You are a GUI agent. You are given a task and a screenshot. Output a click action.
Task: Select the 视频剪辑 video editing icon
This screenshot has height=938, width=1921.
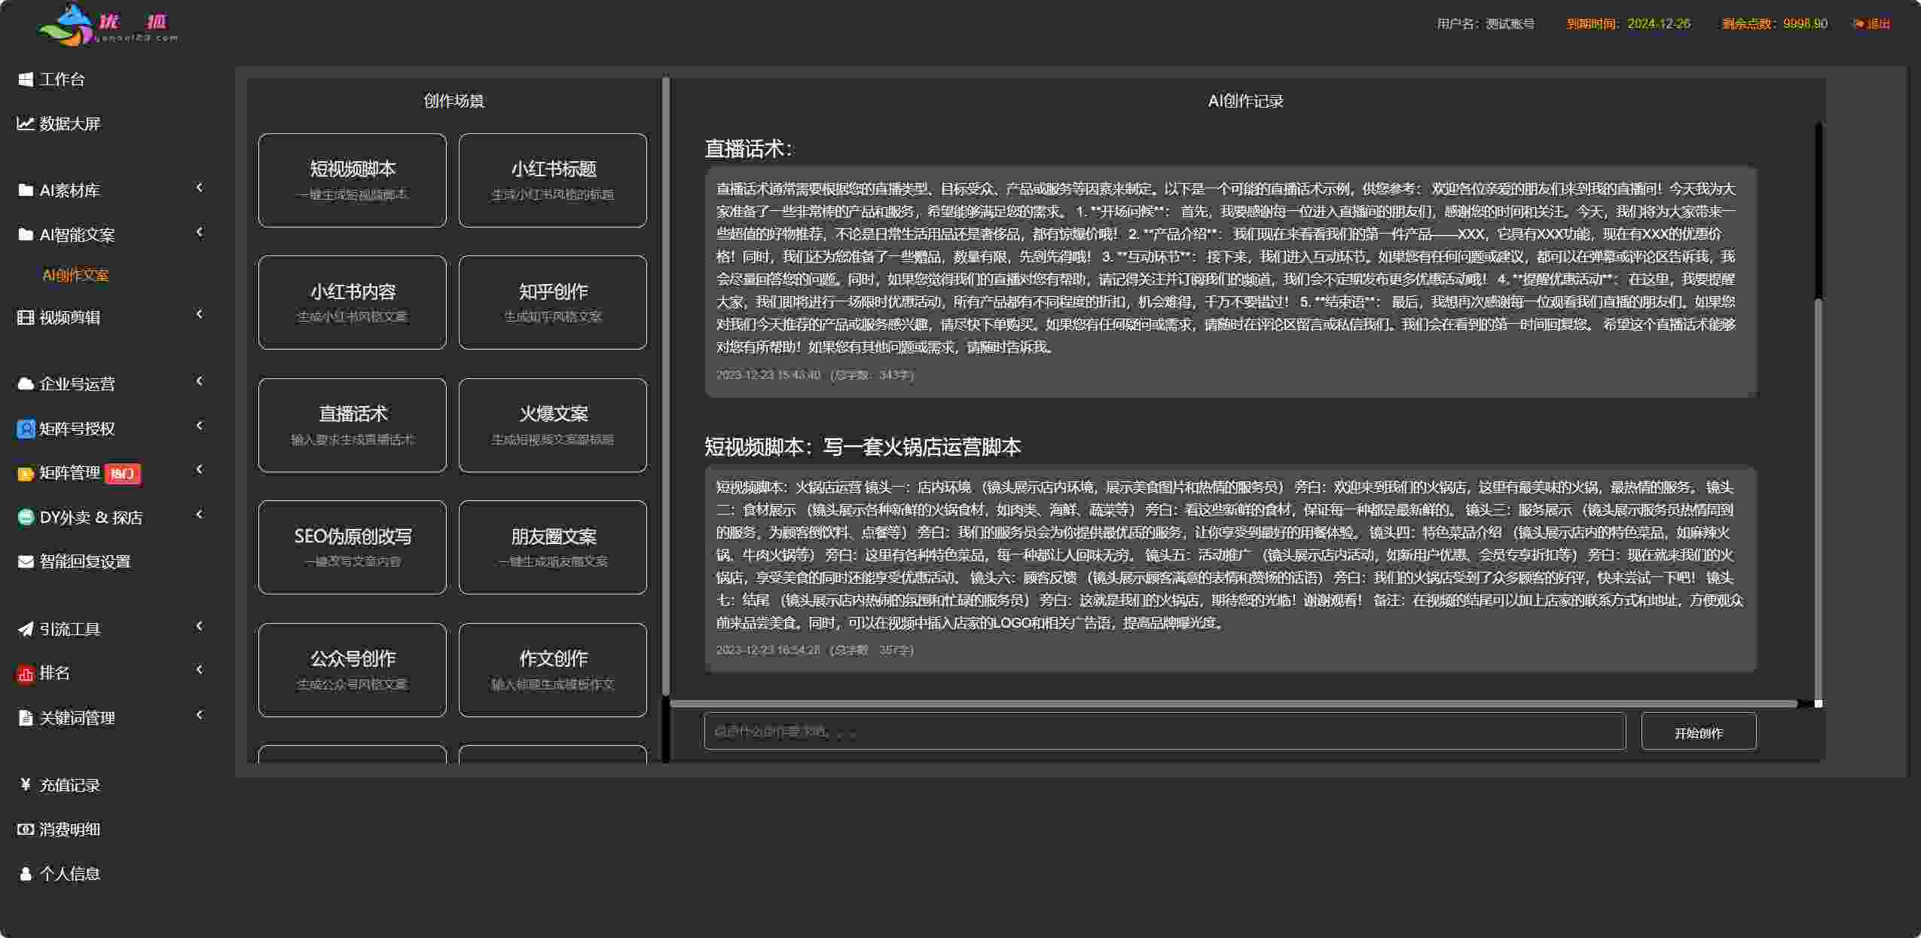tap(25, 317)
